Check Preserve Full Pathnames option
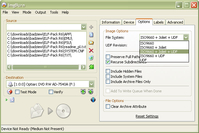199x133 pixels. click(x=108, y=56)
